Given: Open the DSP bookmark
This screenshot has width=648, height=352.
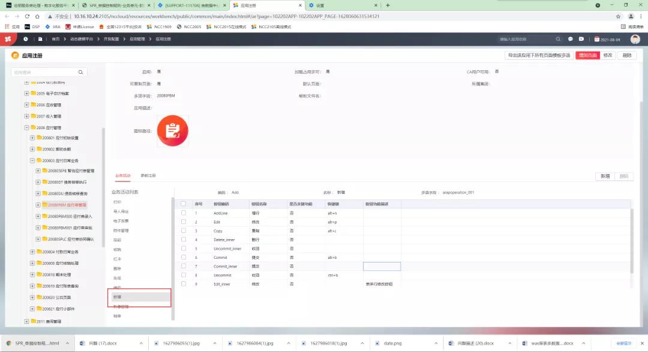Looking at the screenshot, I should pos(32,26).
